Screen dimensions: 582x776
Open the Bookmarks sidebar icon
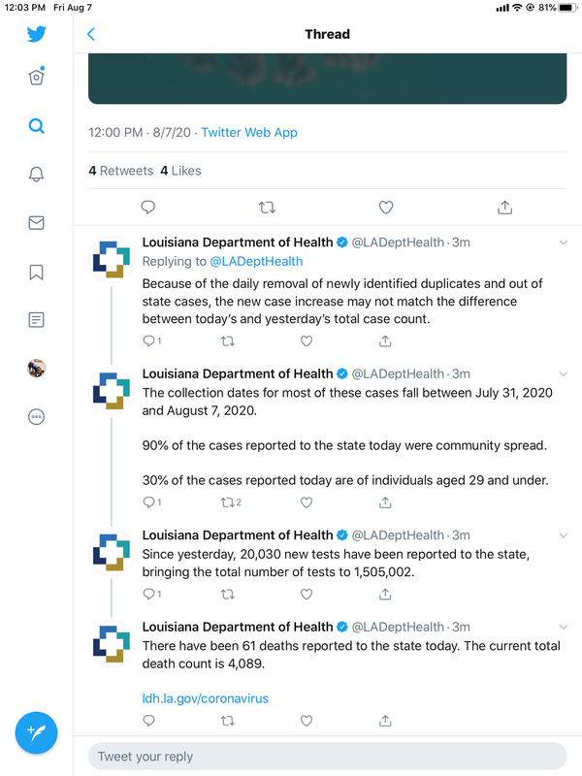pos(36,272)
